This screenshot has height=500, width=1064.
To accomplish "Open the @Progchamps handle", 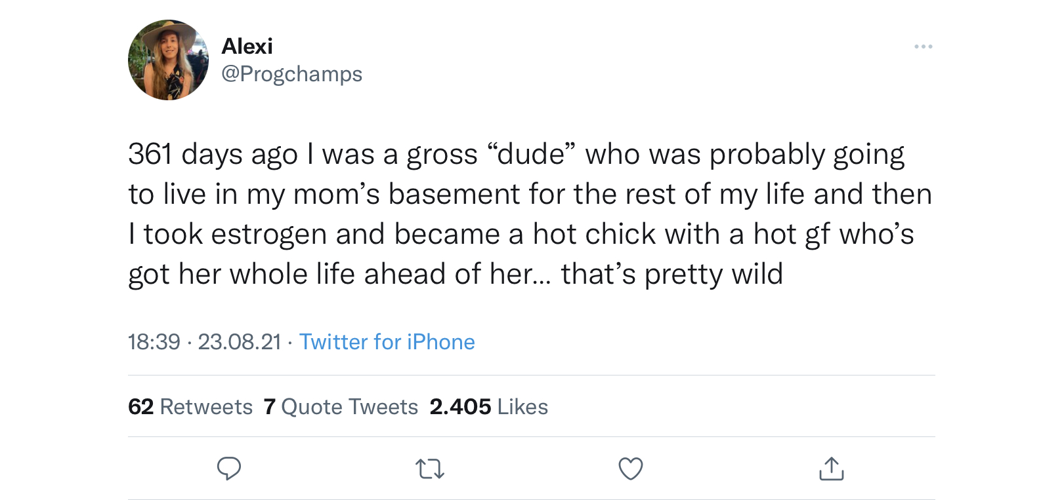I will [x=291, y=74].
